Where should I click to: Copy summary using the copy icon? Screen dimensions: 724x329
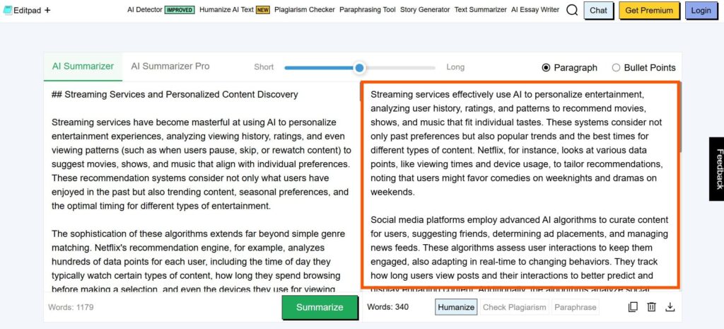[633, 307]
